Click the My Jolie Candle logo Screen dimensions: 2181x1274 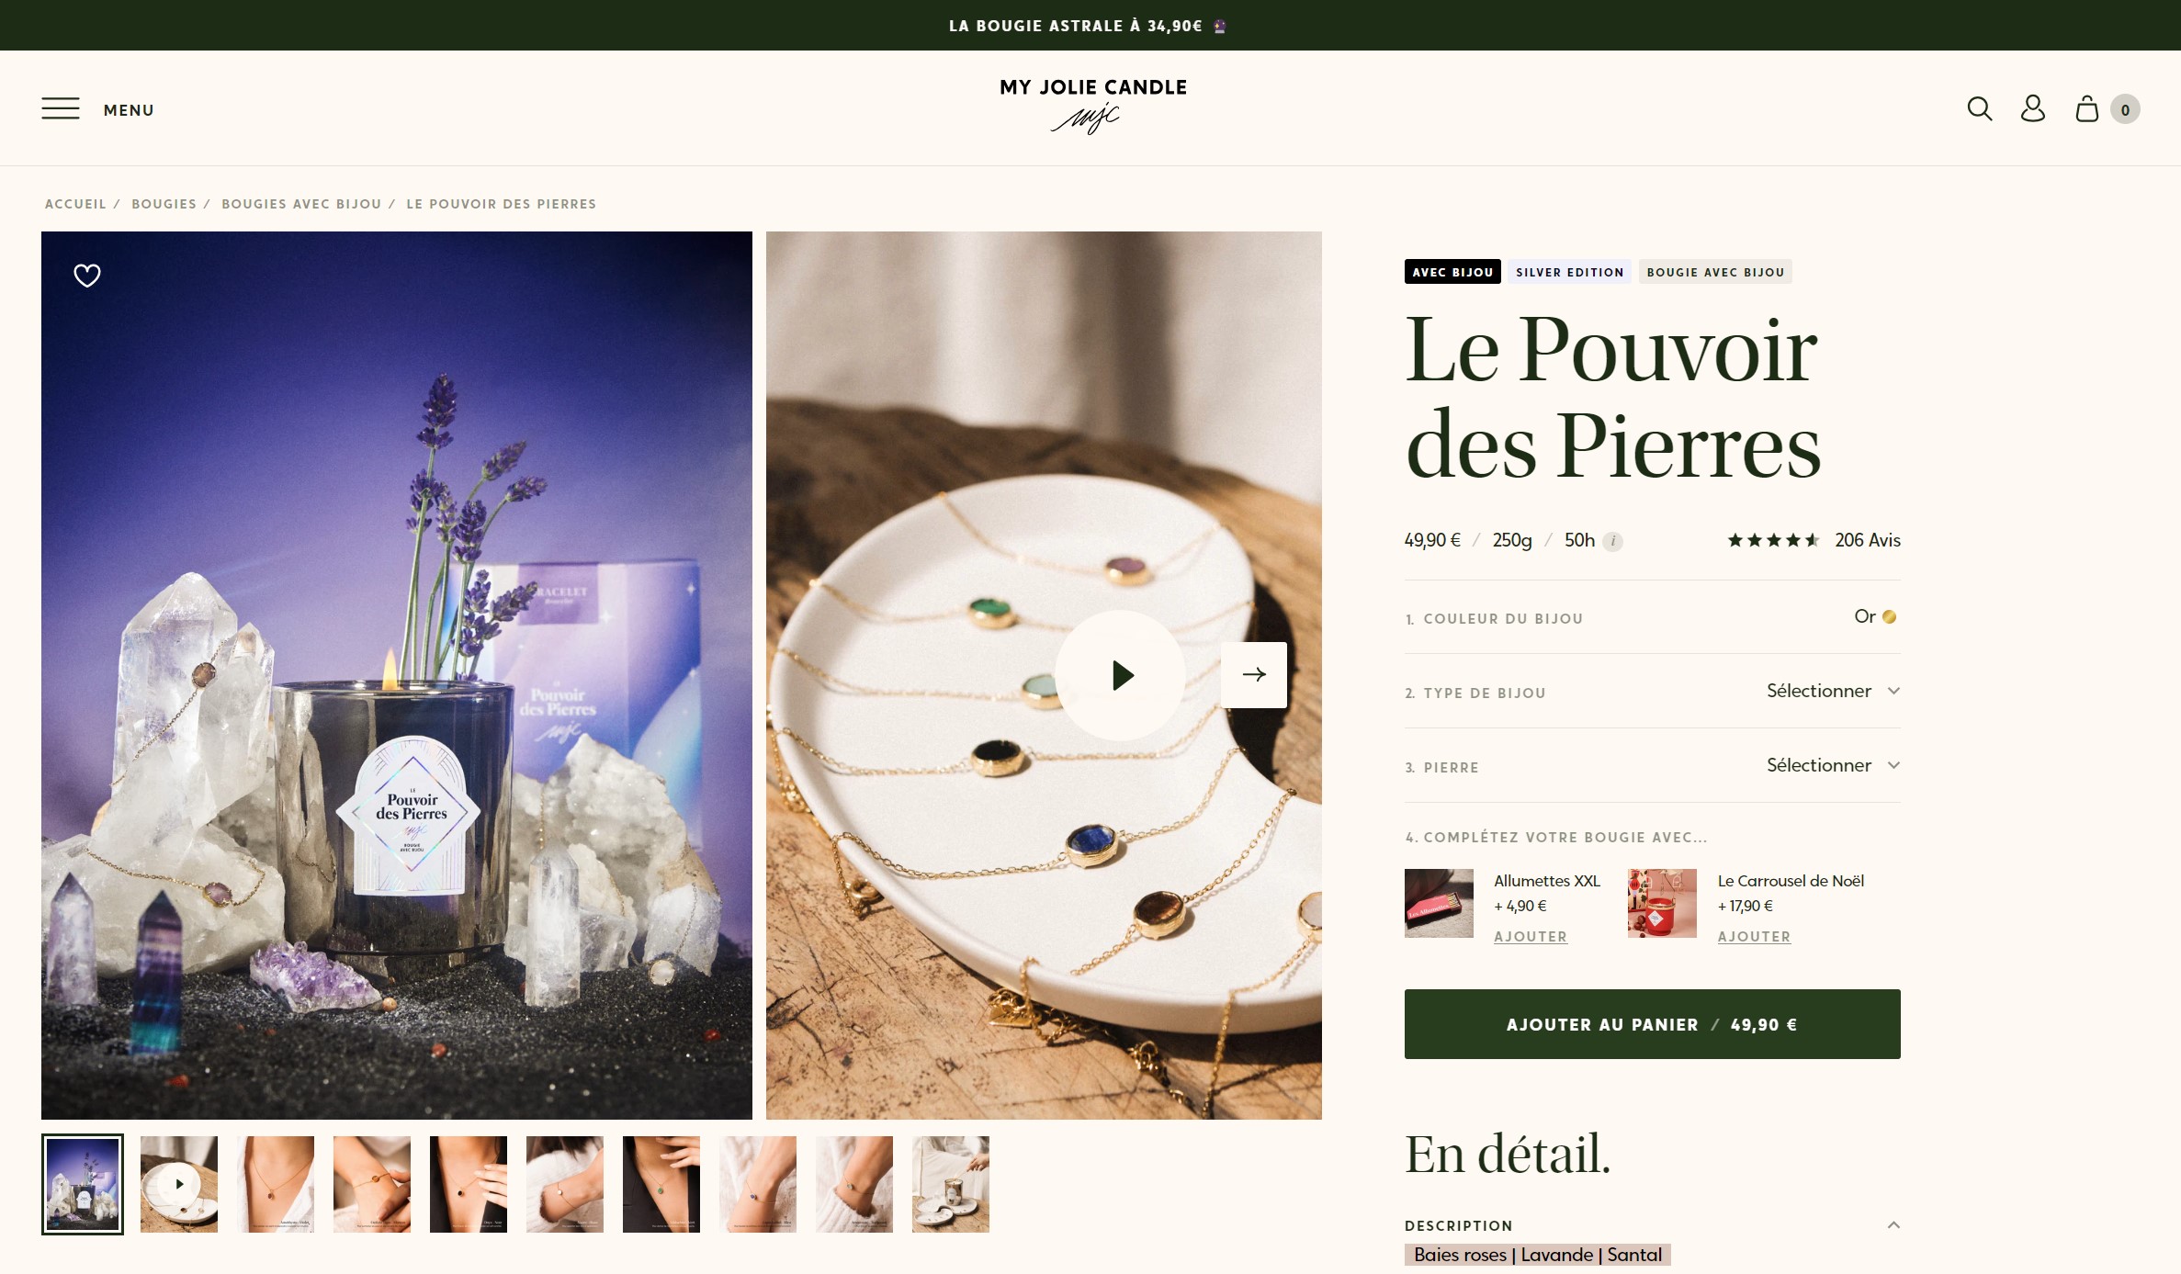pos(1093,105)
